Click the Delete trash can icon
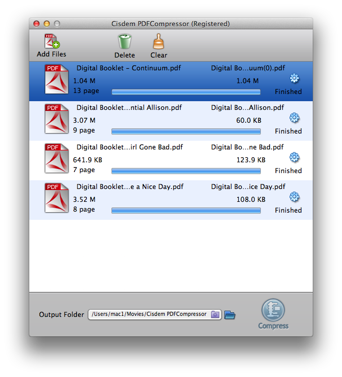 [124, 42]
